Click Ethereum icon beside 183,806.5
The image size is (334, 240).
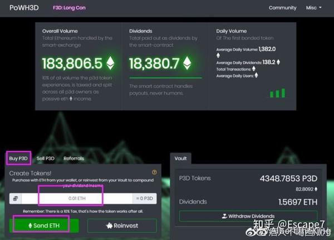click(110, 63)
